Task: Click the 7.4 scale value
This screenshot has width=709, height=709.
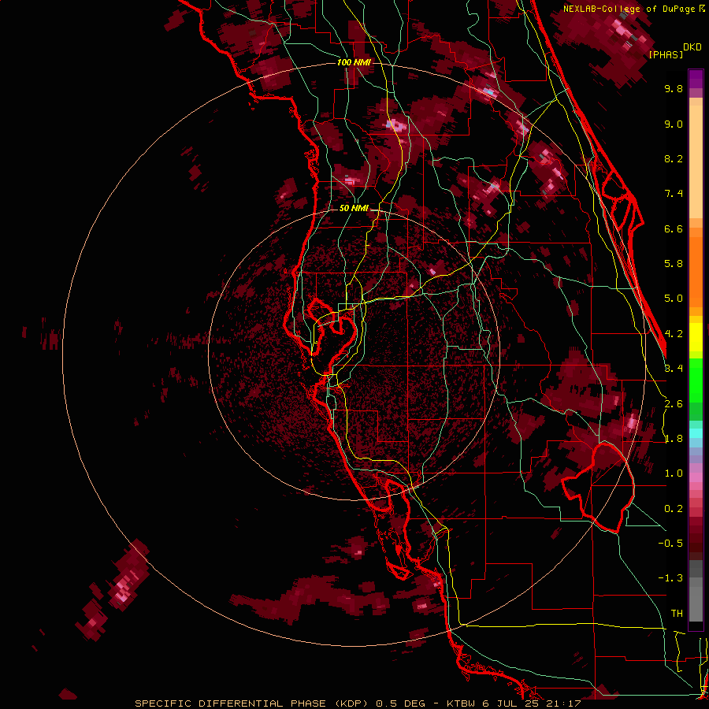Action: pyautogui.click(x=674, y=194)
